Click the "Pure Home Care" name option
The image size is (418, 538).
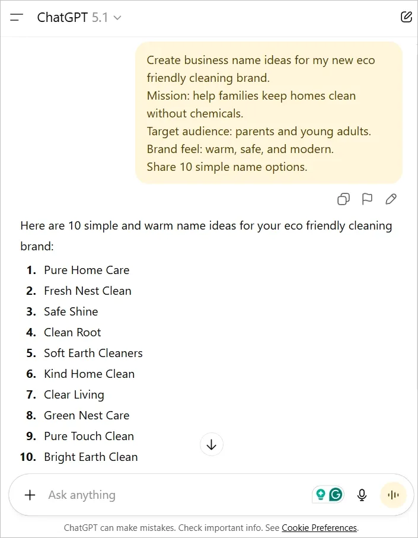pyautogui.click(x=87, y=270)
